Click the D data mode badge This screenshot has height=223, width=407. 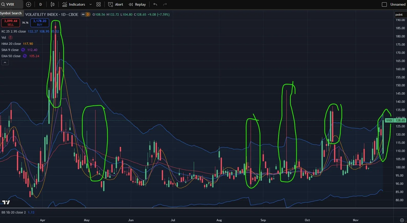pyautogui.click(x=88, y=15)
